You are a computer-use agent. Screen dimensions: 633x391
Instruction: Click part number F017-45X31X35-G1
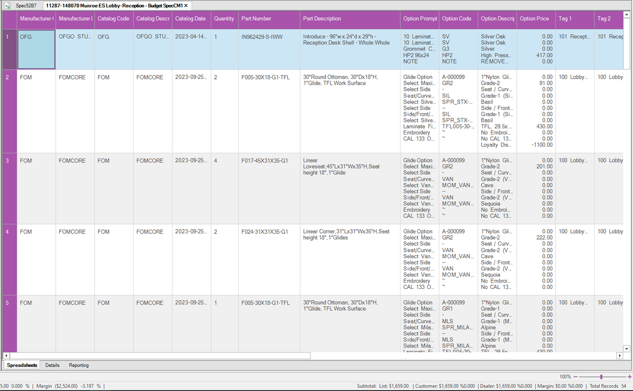(x=265, y=161)
